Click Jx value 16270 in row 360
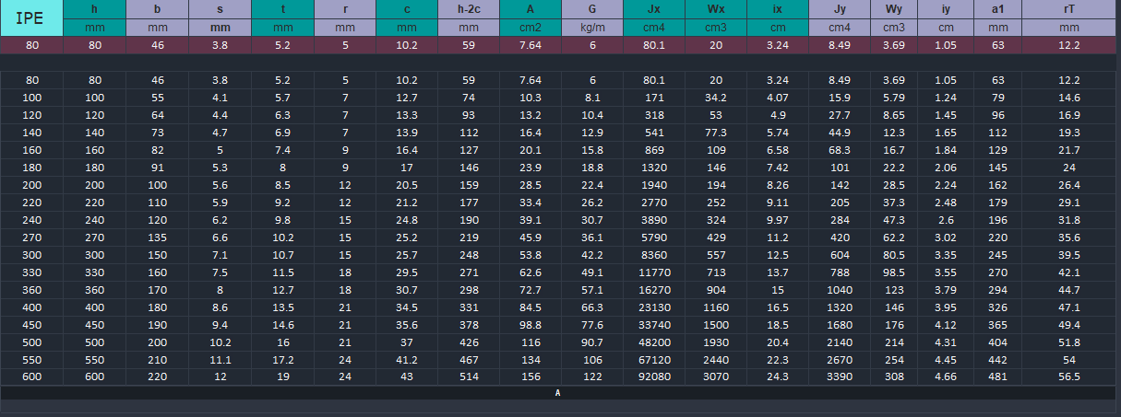The width and height of the screenshot is (1121, 417). tap(654, 289)
